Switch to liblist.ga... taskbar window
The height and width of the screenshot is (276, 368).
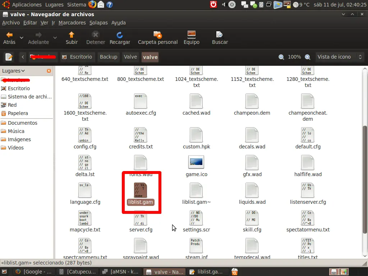click(206, 272)
